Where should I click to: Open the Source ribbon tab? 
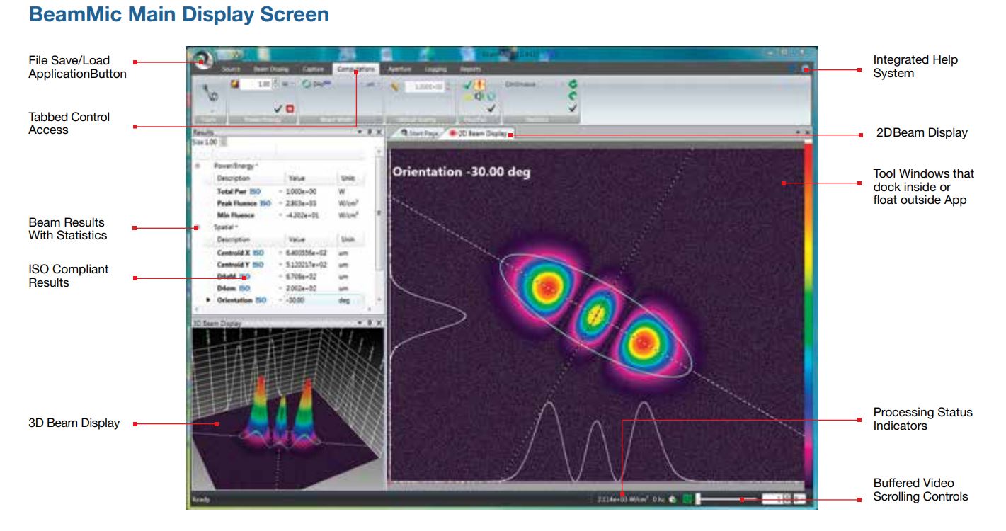click(x=231, y=69)
